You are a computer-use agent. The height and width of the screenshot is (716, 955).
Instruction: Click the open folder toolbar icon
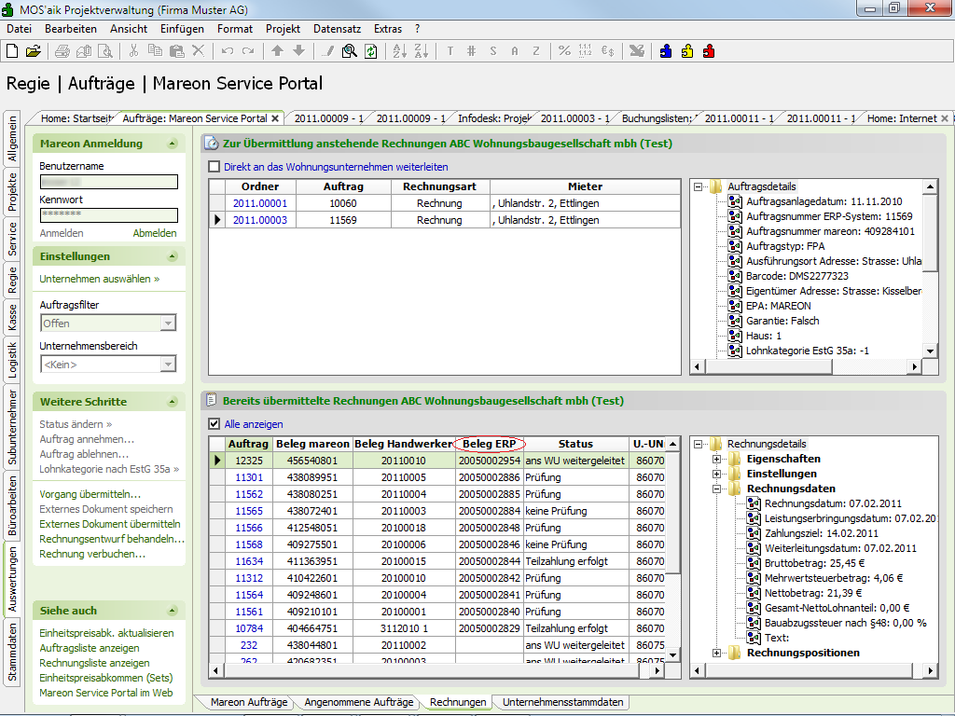[x=33, y=51]
